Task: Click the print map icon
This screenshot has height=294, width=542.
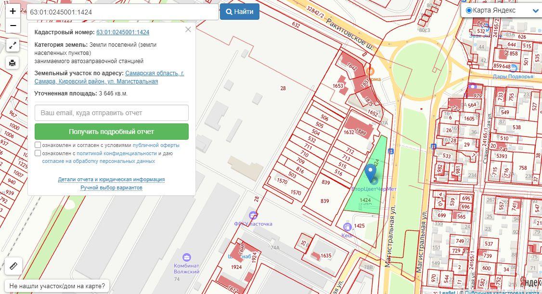Action: (x=13, y=63)
